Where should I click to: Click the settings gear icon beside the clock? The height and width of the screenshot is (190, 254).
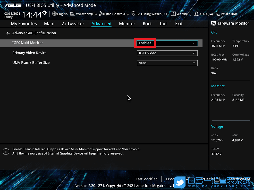[x=44, y=13]
